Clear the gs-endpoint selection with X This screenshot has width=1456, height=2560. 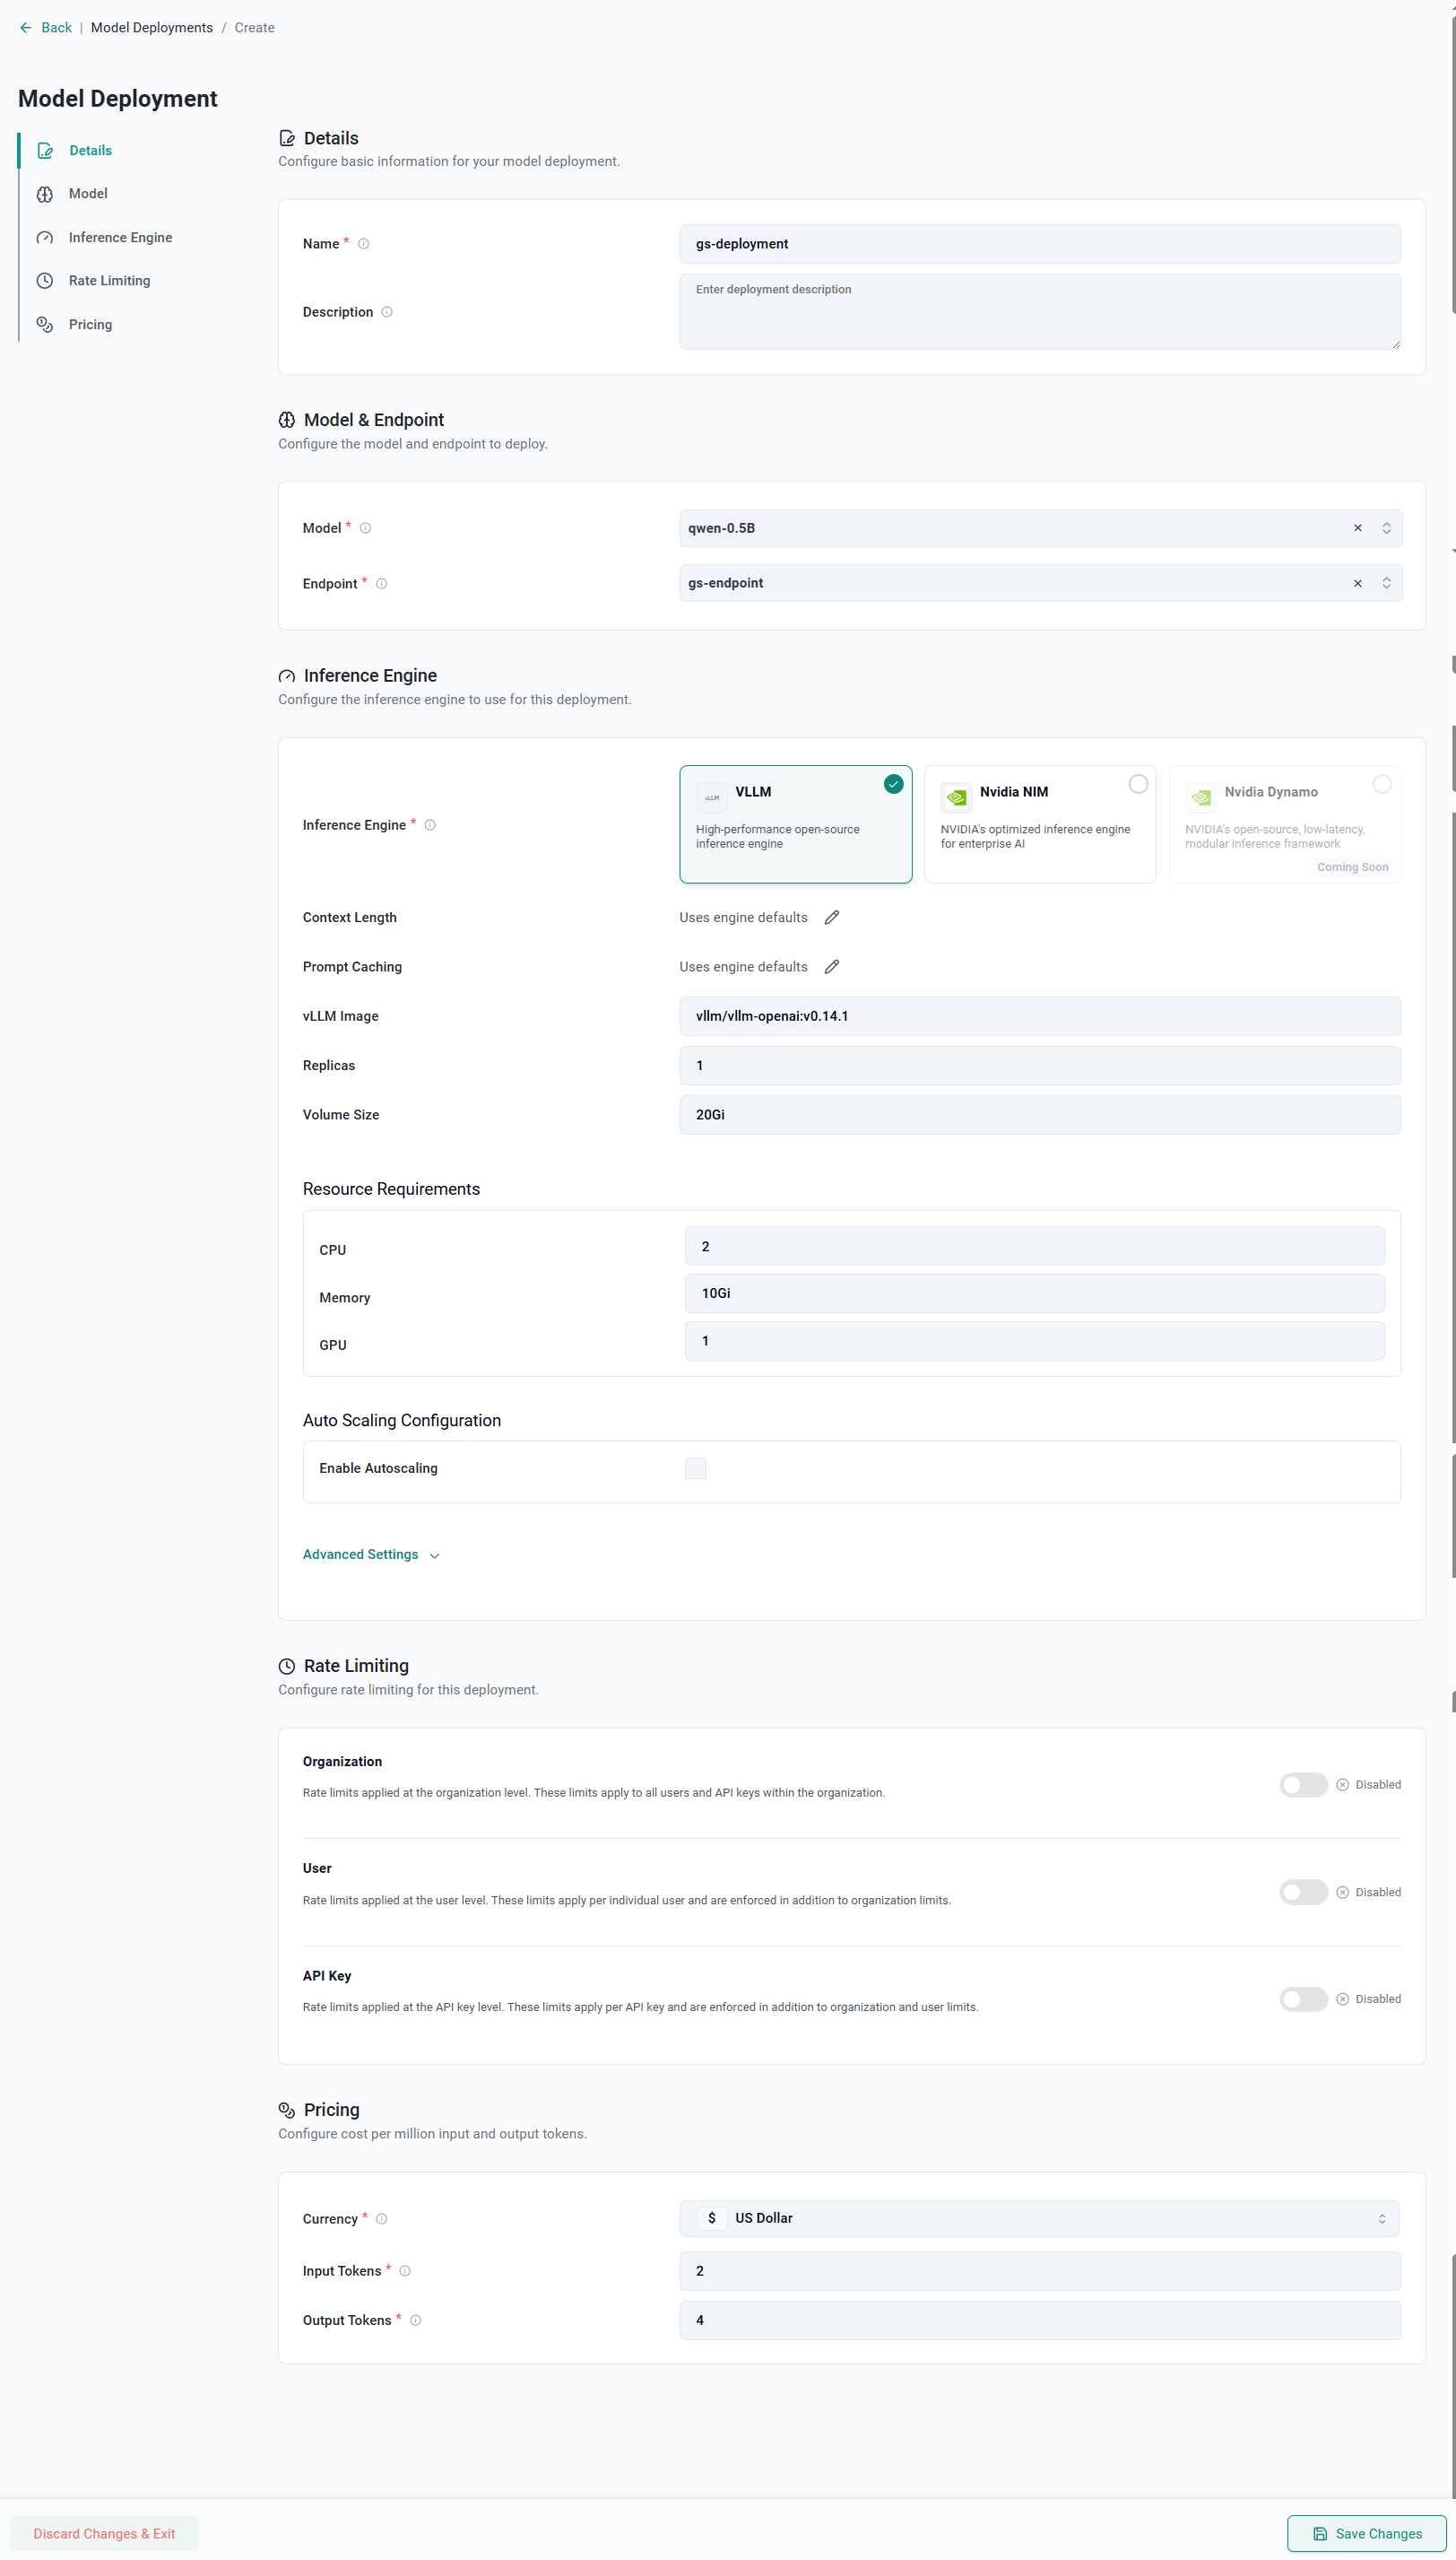pos(1357,583)
